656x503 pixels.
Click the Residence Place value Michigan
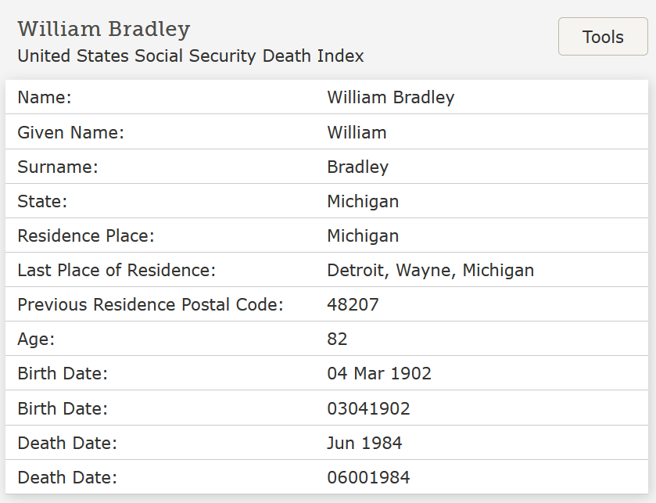(363, 235)
